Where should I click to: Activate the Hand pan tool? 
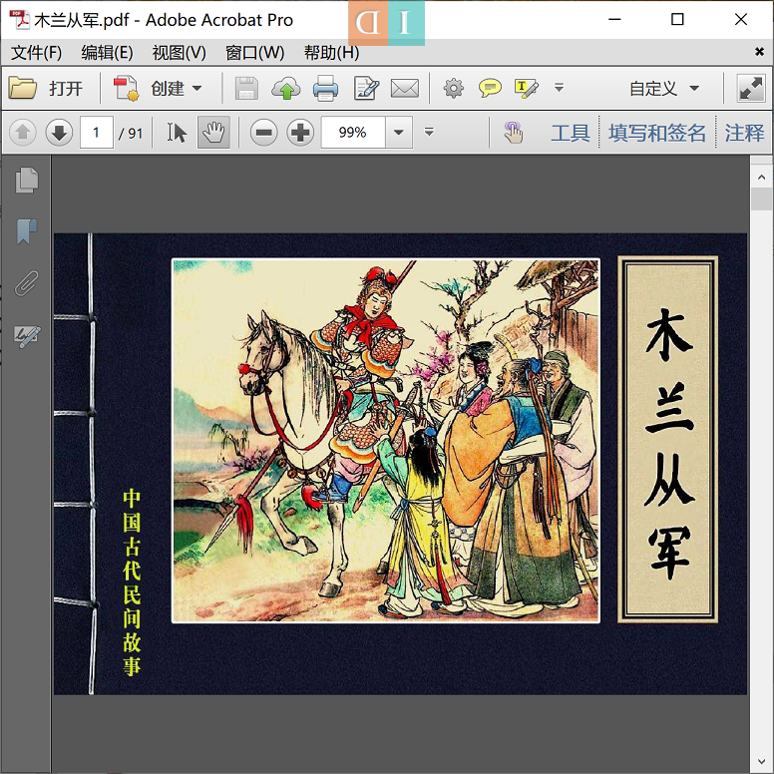pyautogui.click(x=213, y=133)
